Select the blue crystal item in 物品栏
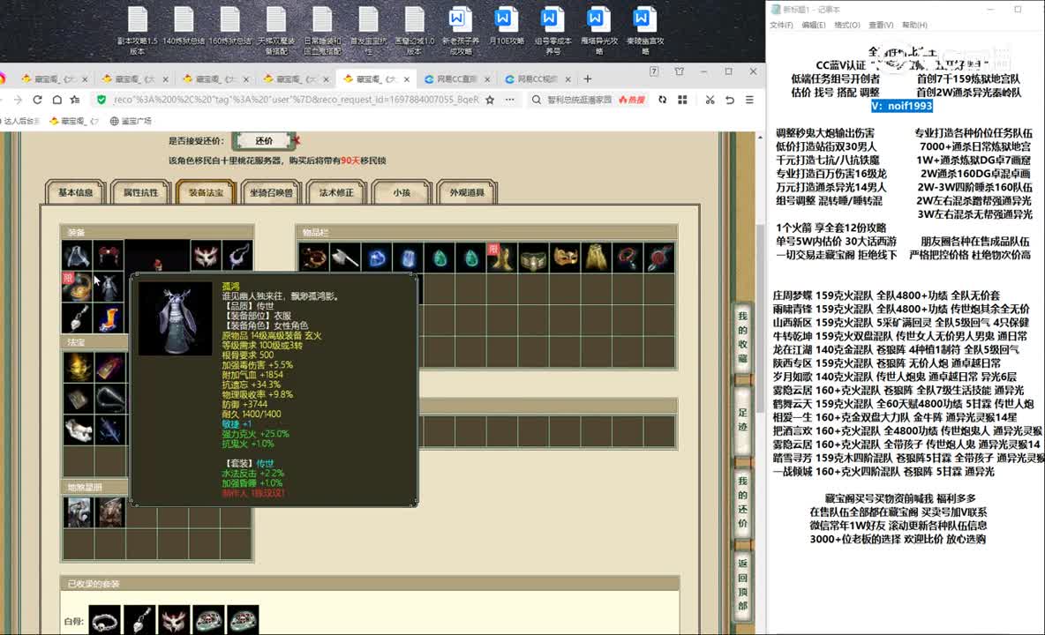 pos(408,257)
